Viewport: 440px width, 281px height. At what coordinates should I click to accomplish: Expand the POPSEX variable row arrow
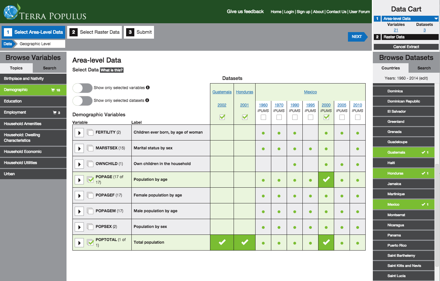coord(79,227)
